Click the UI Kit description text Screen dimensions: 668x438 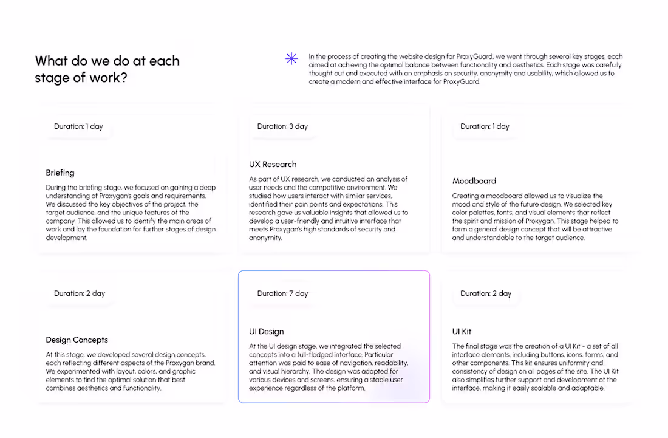pyautogui.click(x=534, y=367)
